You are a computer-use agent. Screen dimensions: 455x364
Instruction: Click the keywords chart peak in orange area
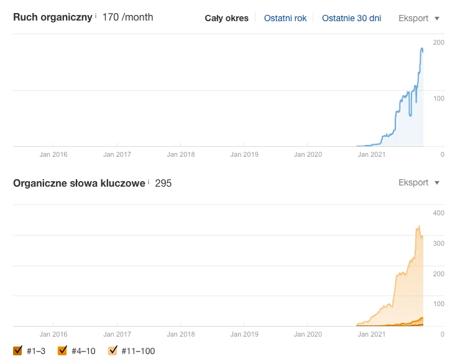pyautogui.click(x=419, y=226)
